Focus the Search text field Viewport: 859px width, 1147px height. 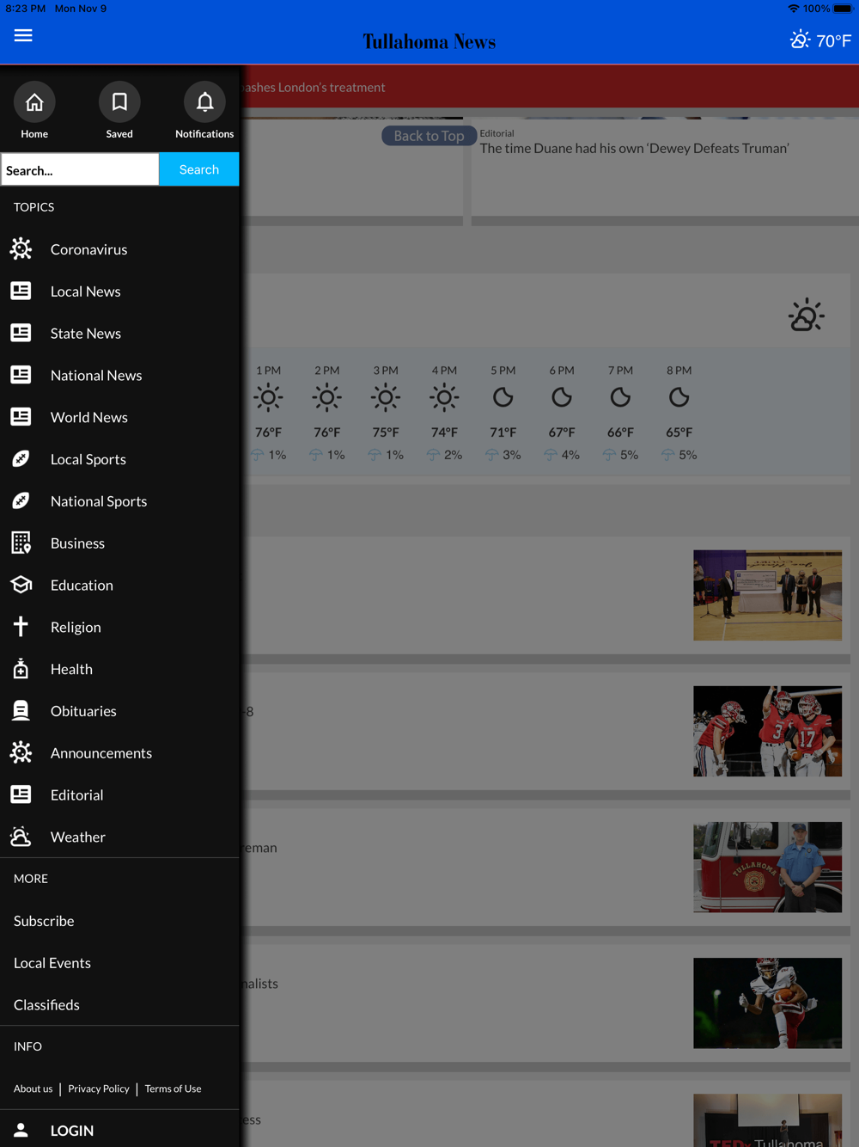[x=80, y=169]
